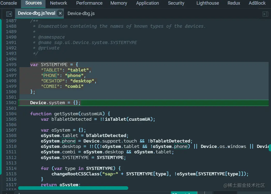Open the Redux tab
This screenshot has width=271, height=194.
(x=234, y=3)
